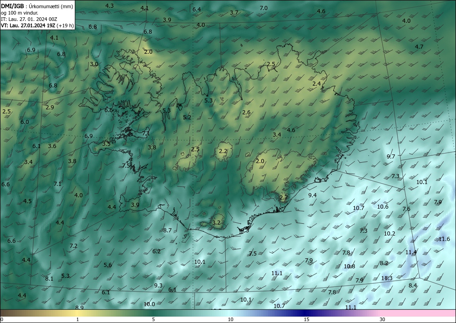Pick the yellow segment of the color scale
The image size is (456, 323).
[x=76, y=313]
